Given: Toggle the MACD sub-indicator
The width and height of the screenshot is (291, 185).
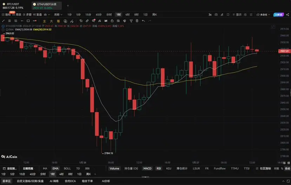Looking at the screenshot, I should tap(147, 169).
